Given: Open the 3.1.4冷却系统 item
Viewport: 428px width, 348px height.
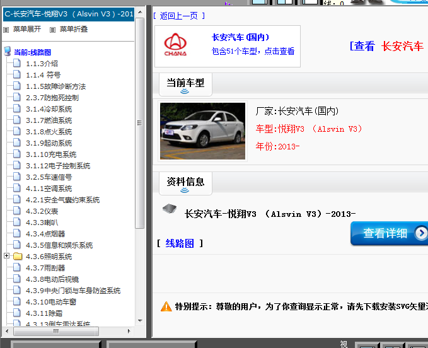Looking at the screenshot, I should click(x=49, y=109).
